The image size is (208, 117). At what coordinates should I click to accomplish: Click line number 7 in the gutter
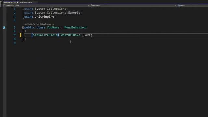pos(15,35)
